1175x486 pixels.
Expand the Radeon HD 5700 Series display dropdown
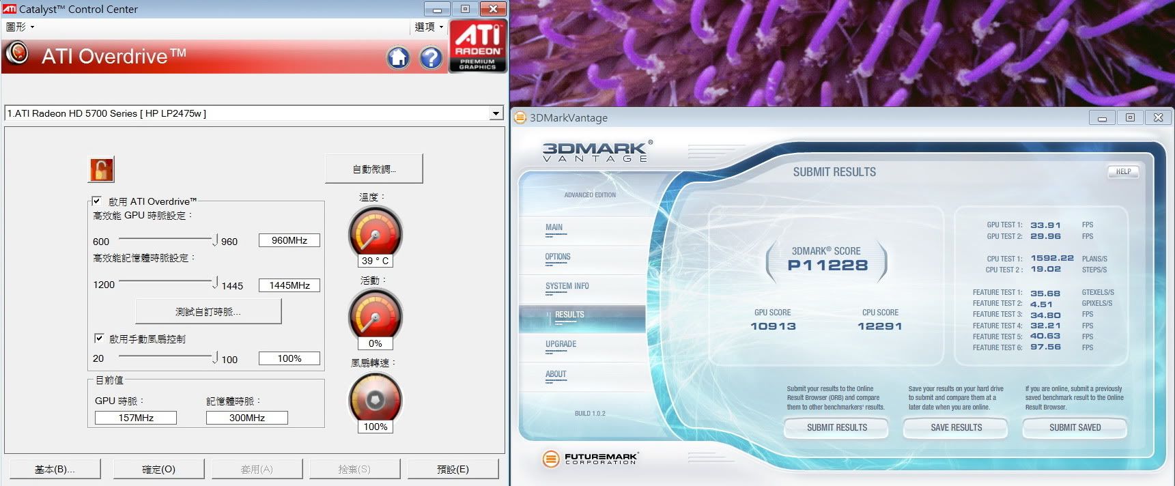pyautogui.click(x=496, y=113)
